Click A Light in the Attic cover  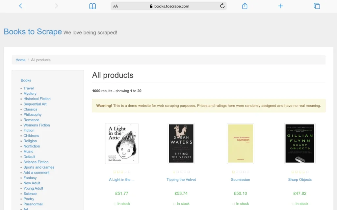pos(122,143)
